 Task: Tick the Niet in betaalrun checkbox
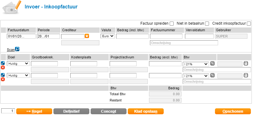[x=207, y=24]
